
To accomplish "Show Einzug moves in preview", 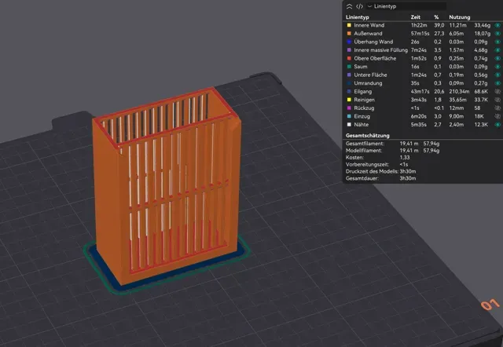I will point(497,116).
